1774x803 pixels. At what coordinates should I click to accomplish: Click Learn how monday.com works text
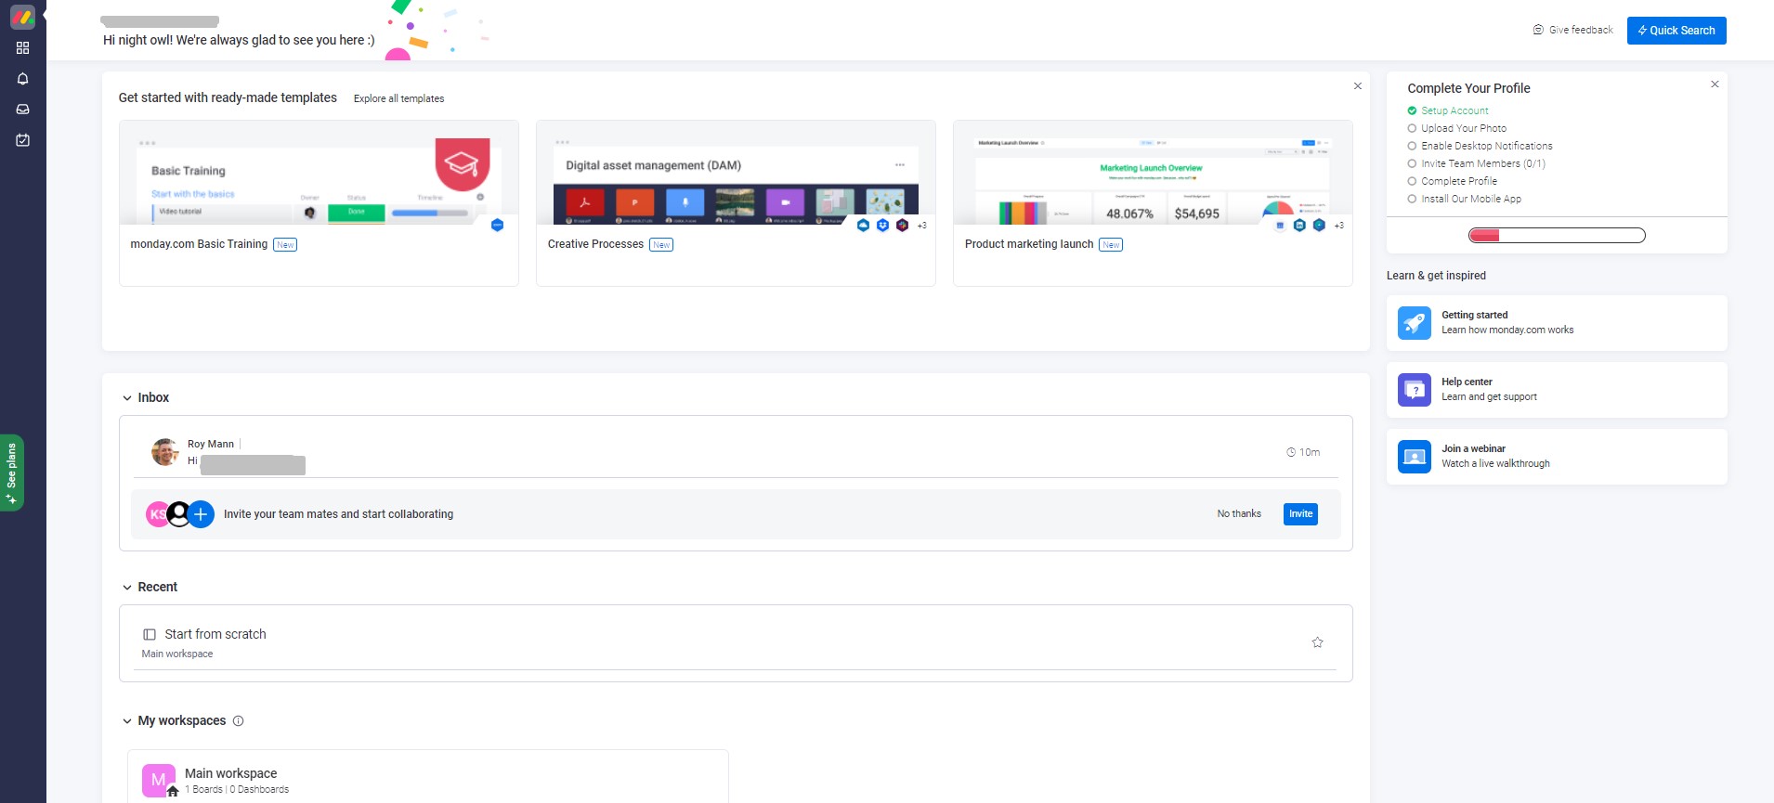click(x=1507, y=330)
